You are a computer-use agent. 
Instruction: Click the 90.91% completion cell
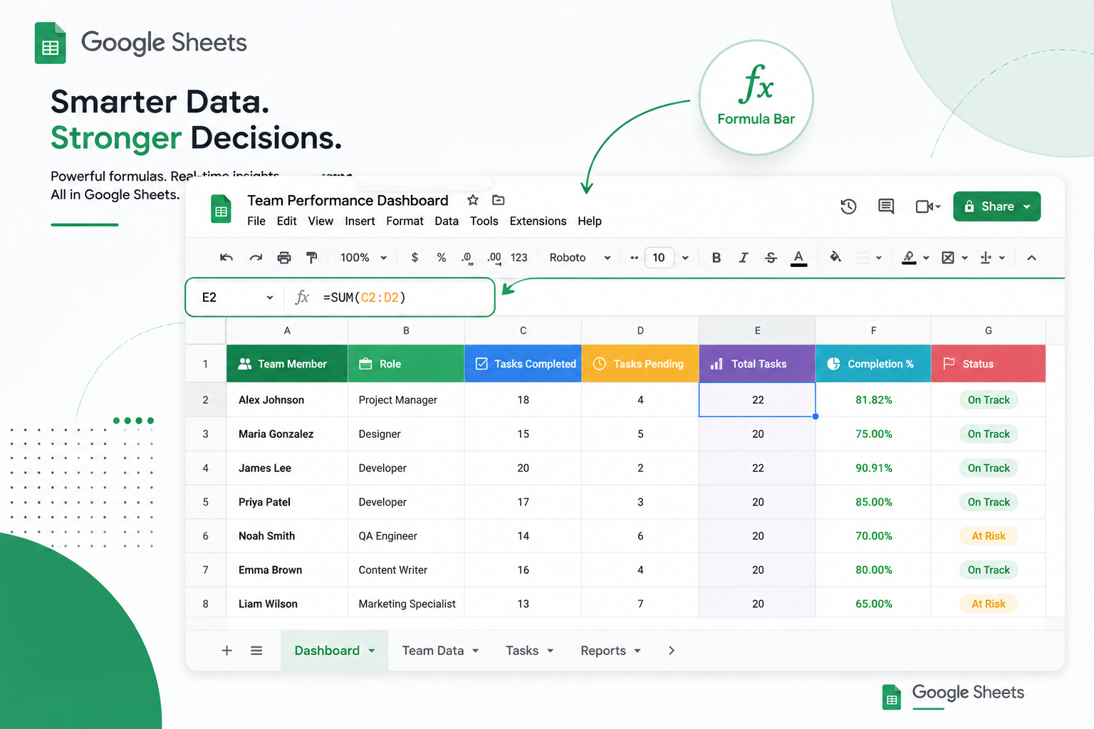(873, 468)
